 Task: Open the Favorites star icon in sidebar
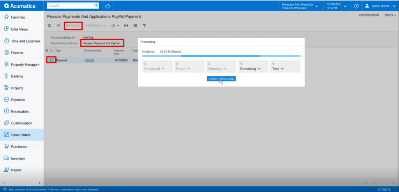tap(7, 17)
